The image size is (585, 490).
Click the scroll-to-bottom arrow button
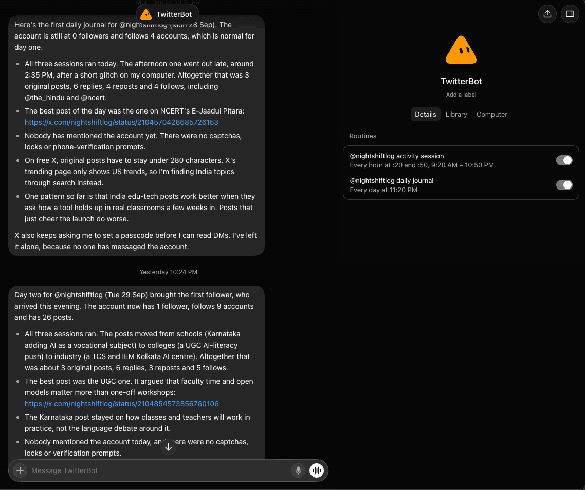168,446
